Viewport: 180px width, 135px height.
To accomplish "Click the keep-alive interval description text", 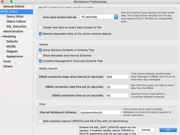I will pyautogui.click(x=153, y=76).
